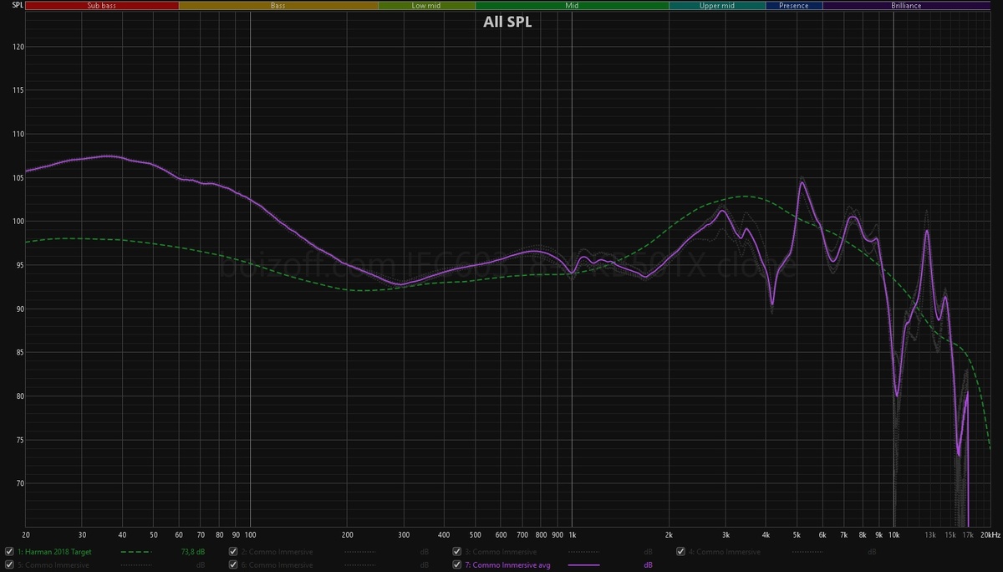The image size is (1003, 572).
Task: Toggle checkbox for trace 6 Commo Immersive
Action: click(x=233, y=565)
